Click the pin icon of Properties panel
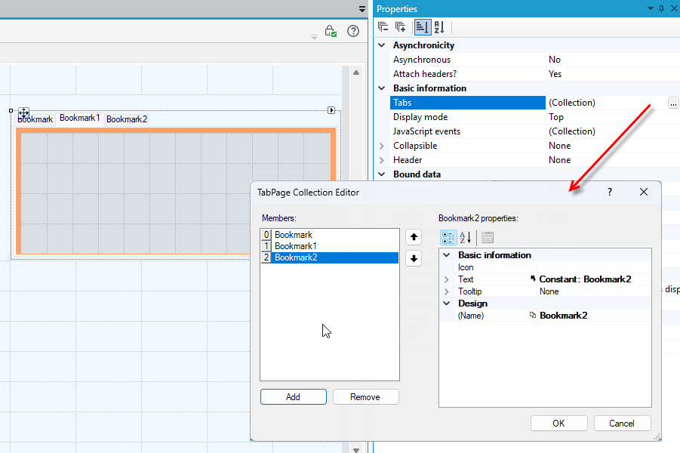The width and height of the screenshot is (680, 453). coord(661,8)
